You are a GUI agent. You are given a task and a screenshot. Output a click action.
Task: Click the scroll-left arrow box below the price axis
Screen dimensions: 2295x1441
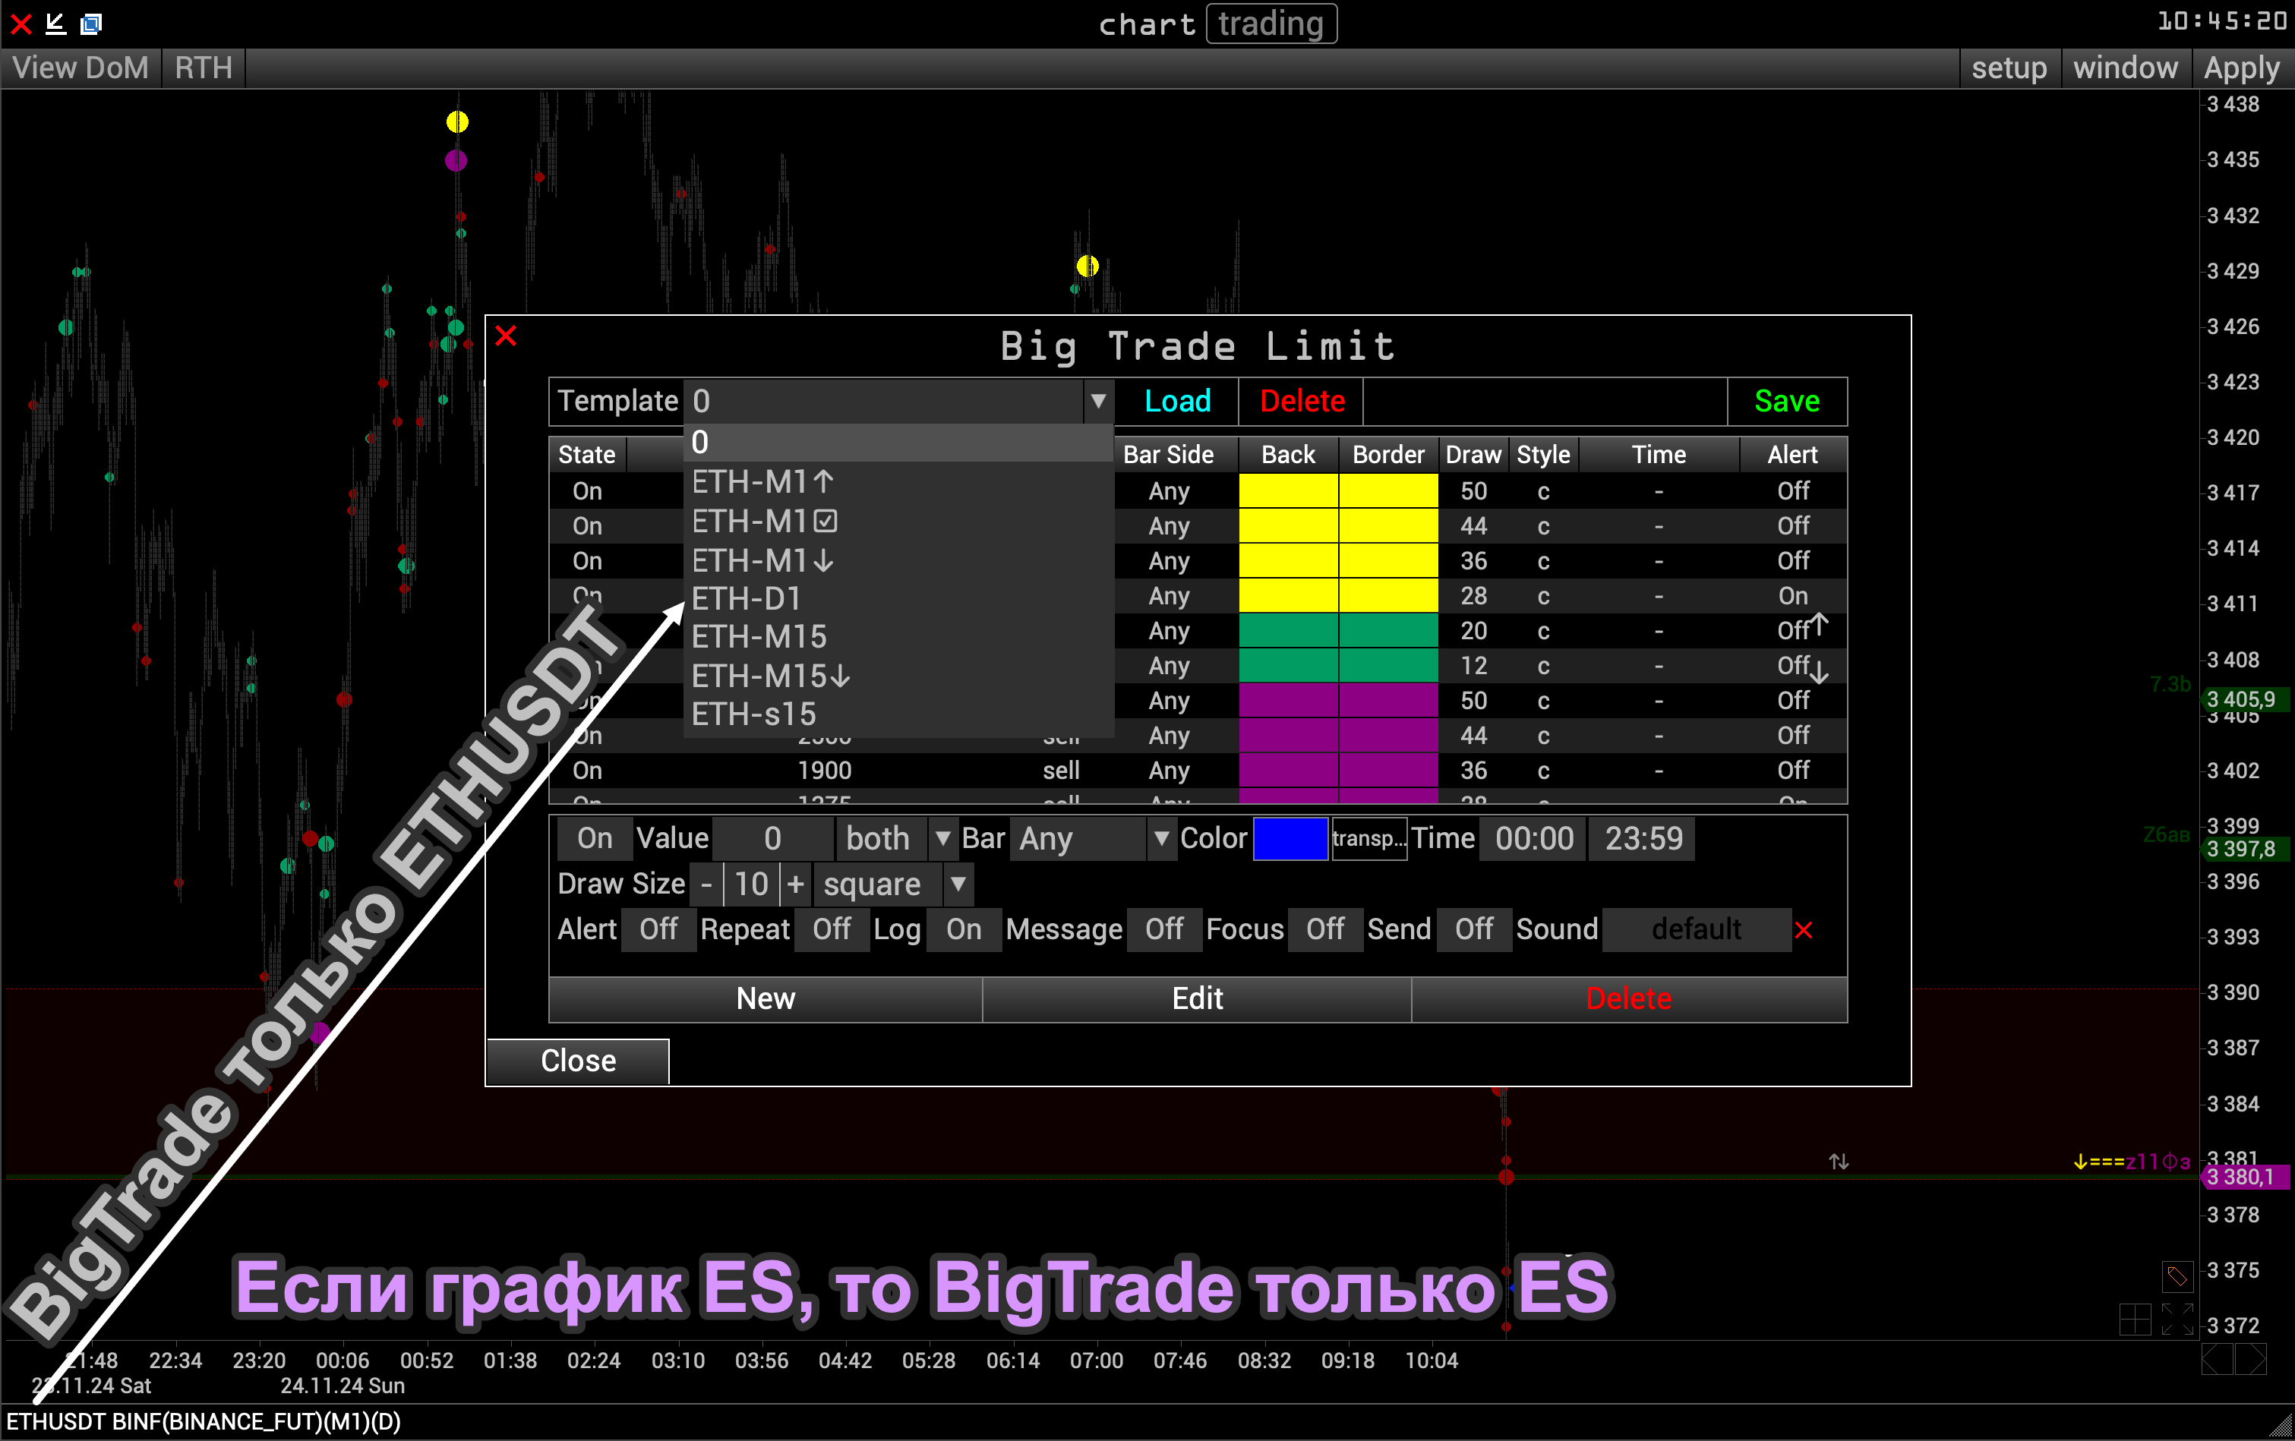(2217, 1359)
